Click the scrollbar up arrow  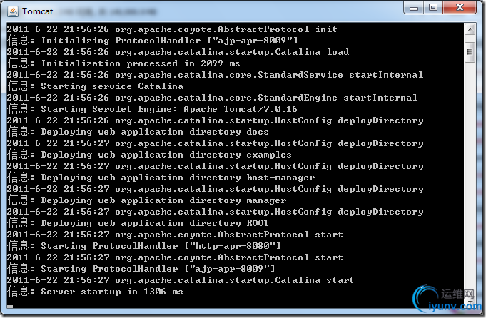tap(470, 29)
